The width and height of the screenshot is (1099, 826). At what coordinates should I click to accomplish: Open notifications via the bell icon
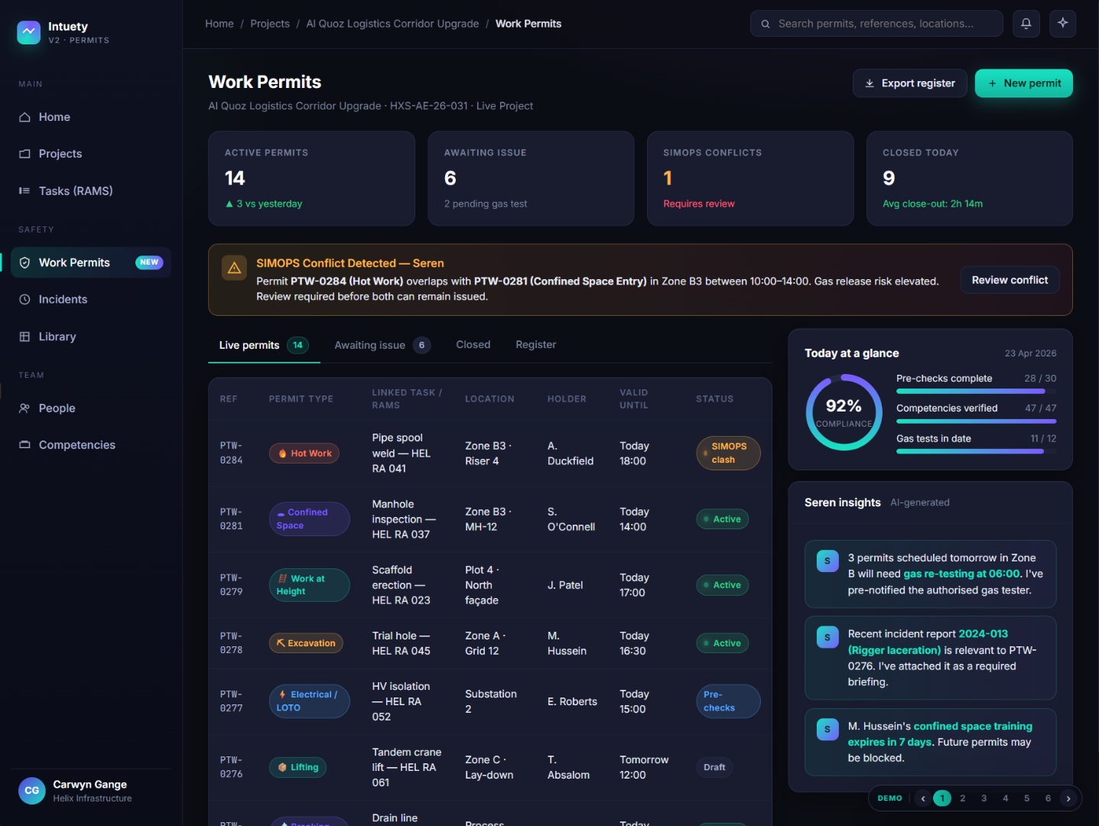(1026, 24)
